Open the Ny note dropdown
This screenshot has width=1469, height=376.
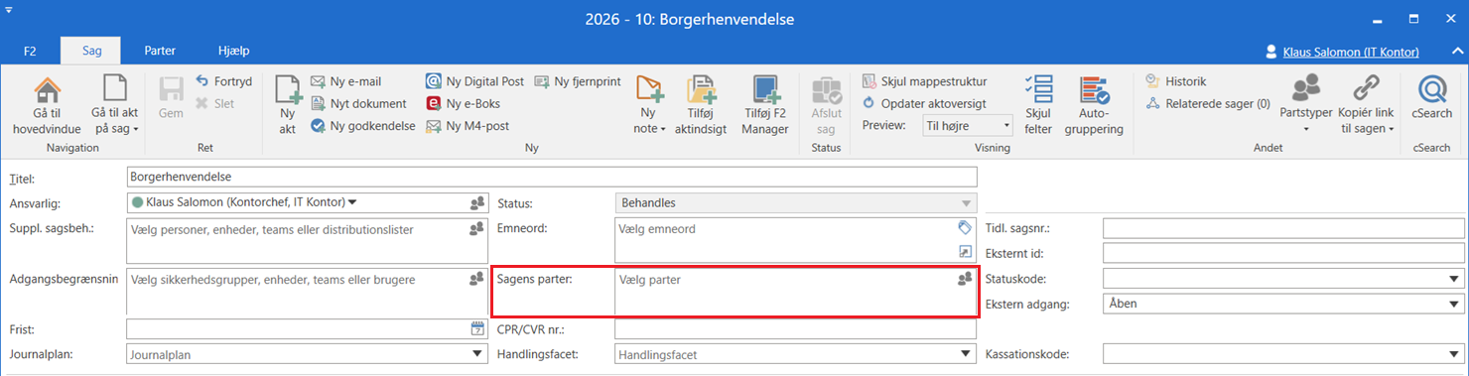click(x=649, y=105)
